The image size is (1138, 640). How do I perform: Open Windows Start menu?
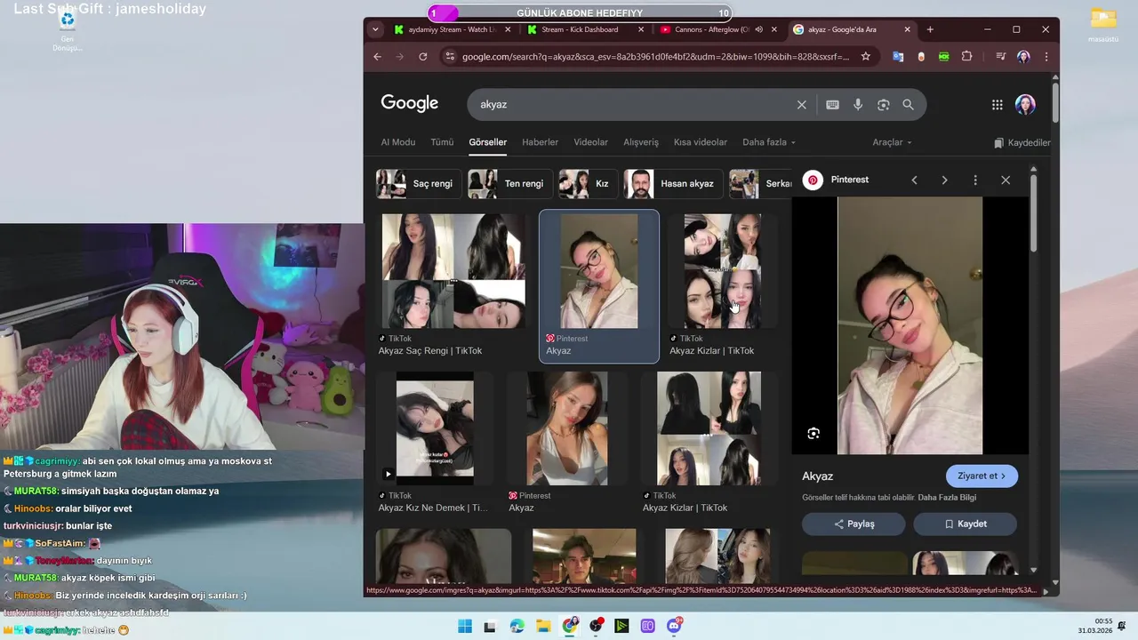465,626
